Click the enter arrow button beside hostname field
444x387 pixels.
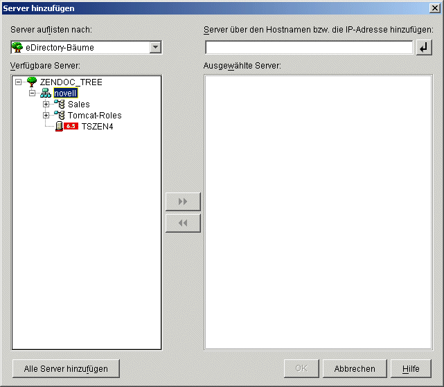424,48
